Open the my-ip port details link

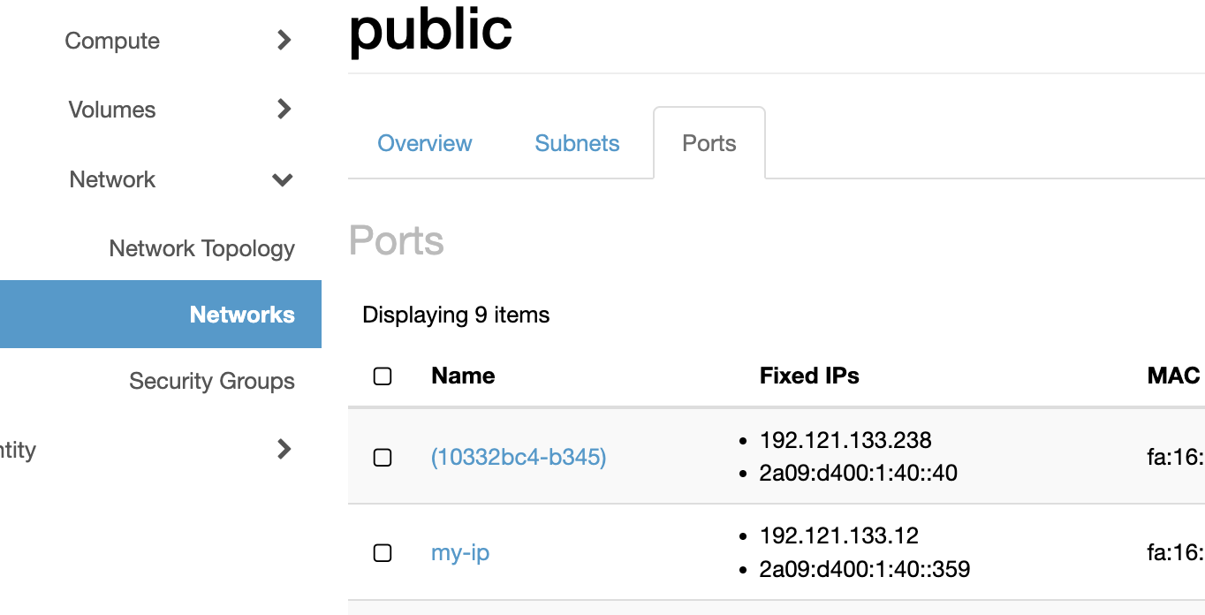pos(459,552)
